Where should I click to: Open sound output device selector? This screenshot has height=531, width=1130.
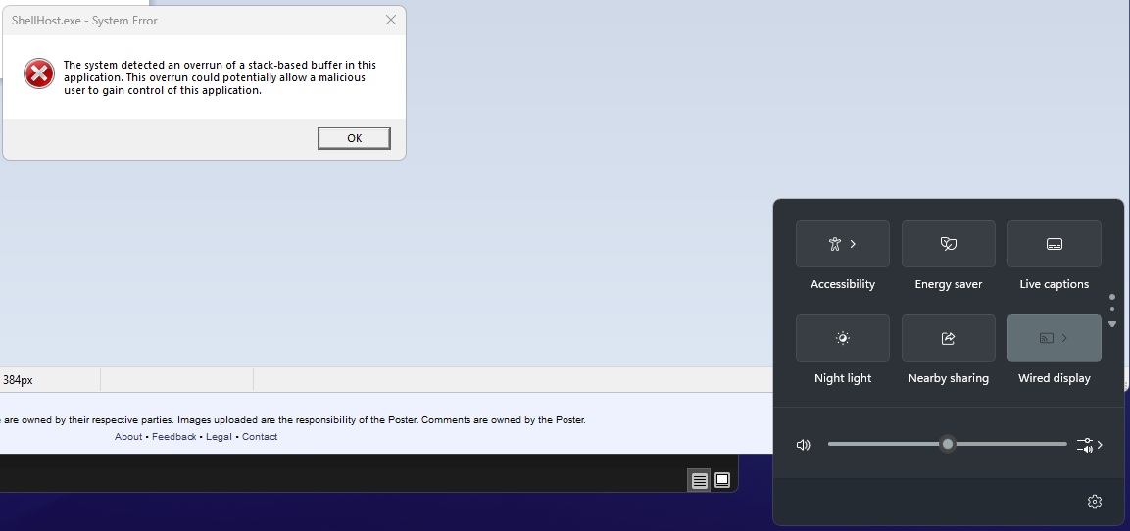[1090, 445]
